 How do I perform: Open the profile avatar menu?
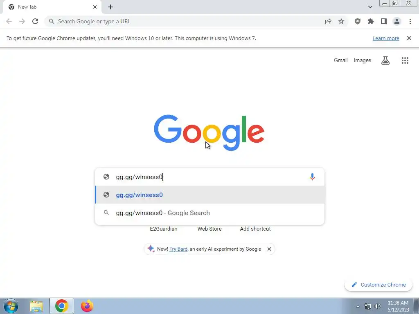click(397, 21)
